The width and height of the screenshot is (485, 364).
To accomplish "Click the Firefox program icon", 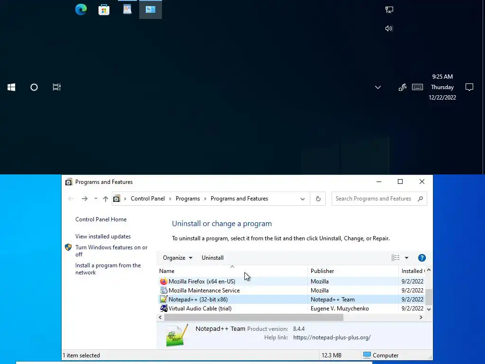I will (163, 282).
